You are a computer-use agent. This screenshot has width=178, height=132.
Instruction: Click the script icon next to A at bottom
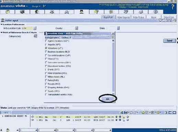coord(8,130)
